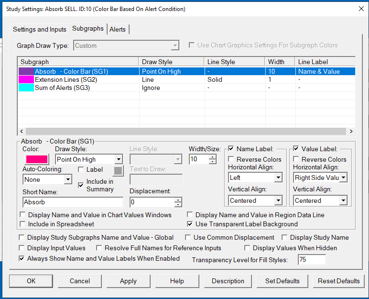
Task: Click the Reset Defaults button
Action: tap(338, 281)
